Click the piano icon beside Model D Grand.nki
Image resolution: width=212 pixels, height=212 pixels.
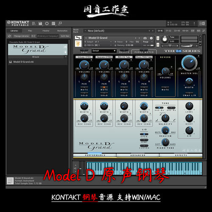click(x=10, y=62)
